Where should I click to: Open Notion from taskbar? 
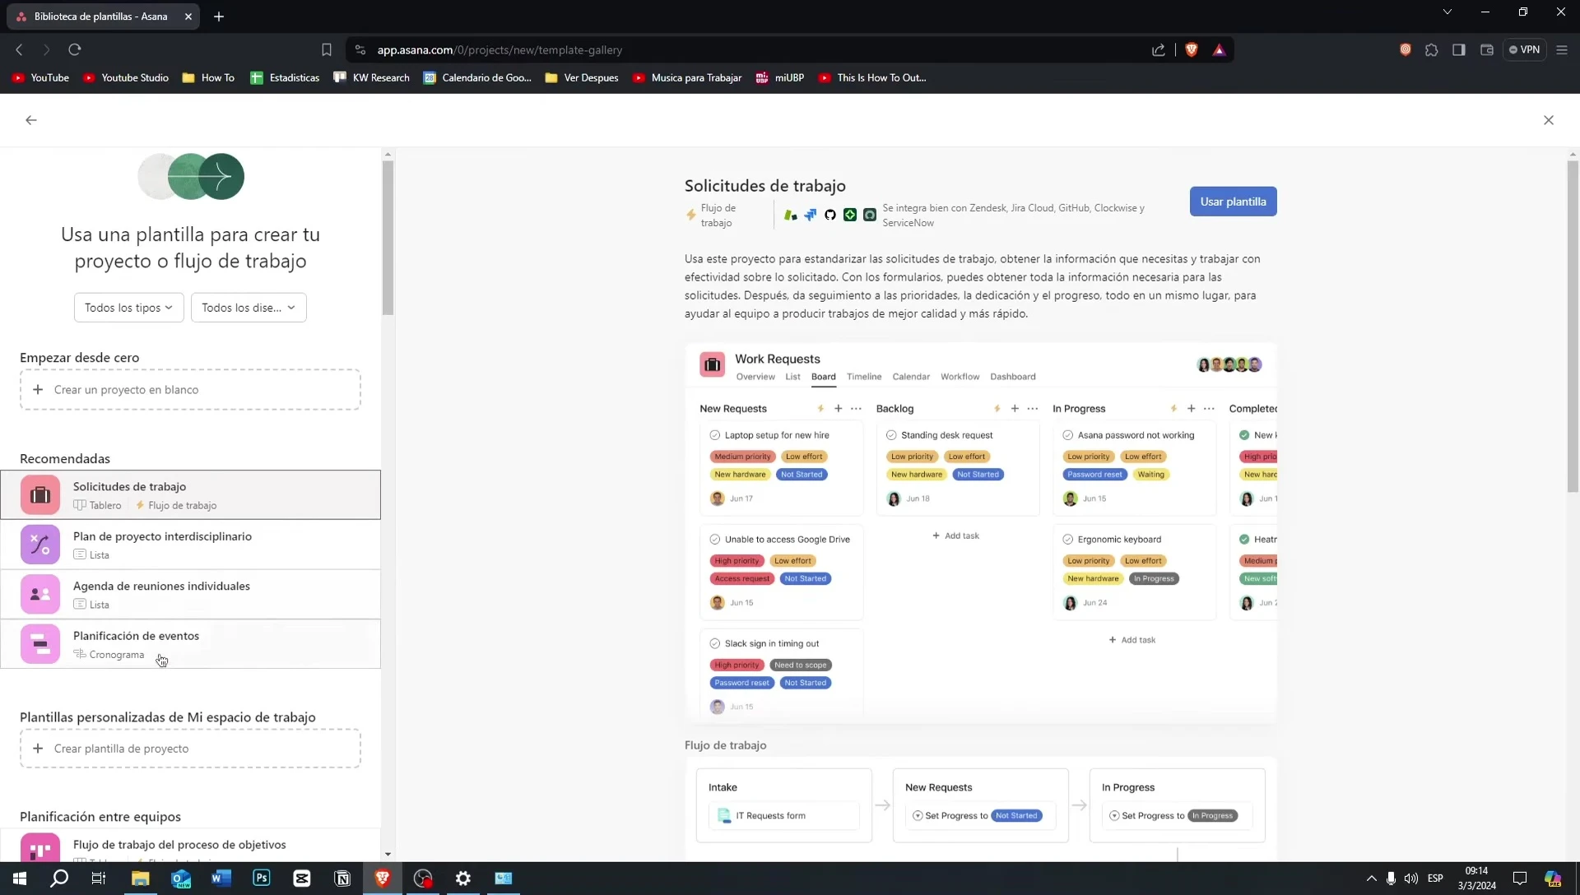point(342,879)
